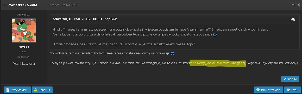Click the laughing emoticon in the quoted text

pos(215,34)
